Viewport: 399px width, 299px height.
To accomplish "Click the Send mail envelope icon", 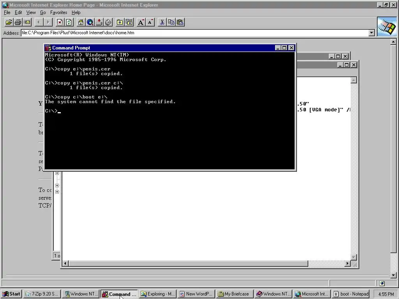I will 27,22.
